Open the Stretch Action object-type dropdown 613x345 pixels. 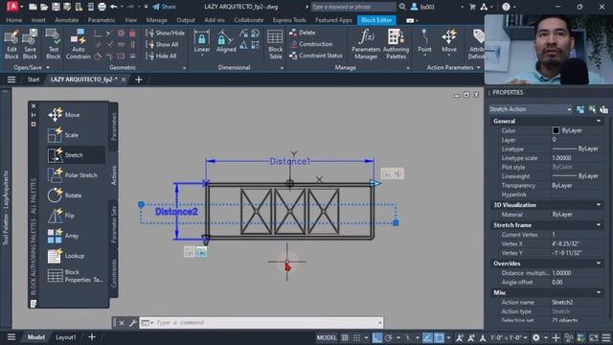[531, 109]
